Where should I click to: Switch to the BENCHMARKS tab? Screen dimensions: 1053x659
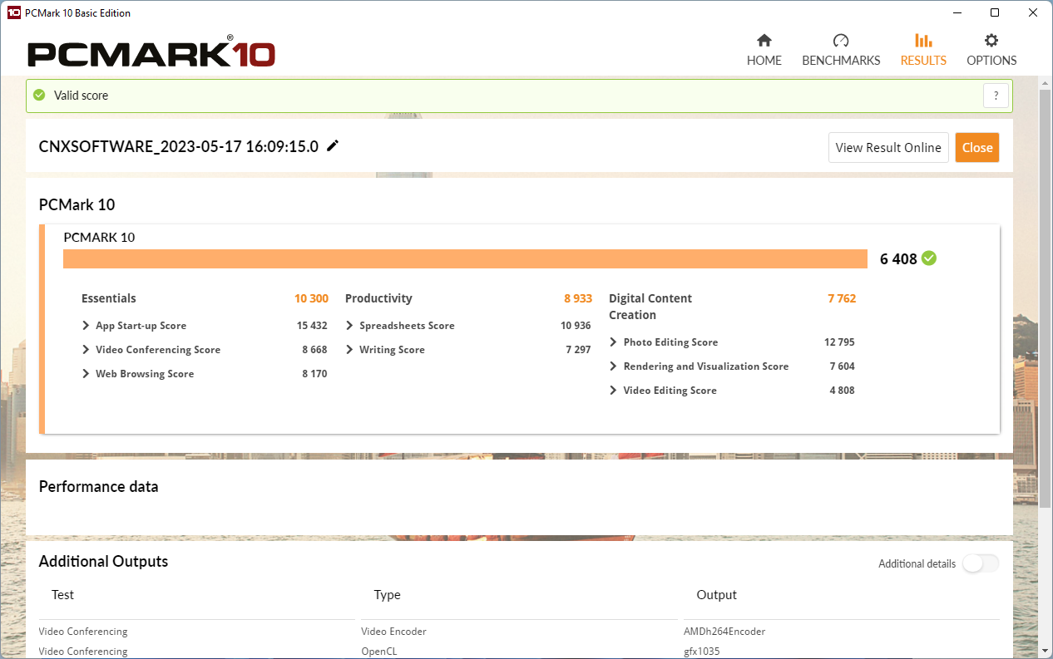click(841, 50)
